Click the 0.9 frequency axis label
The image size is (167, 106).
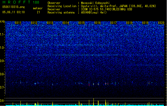[x=2, y=61]
